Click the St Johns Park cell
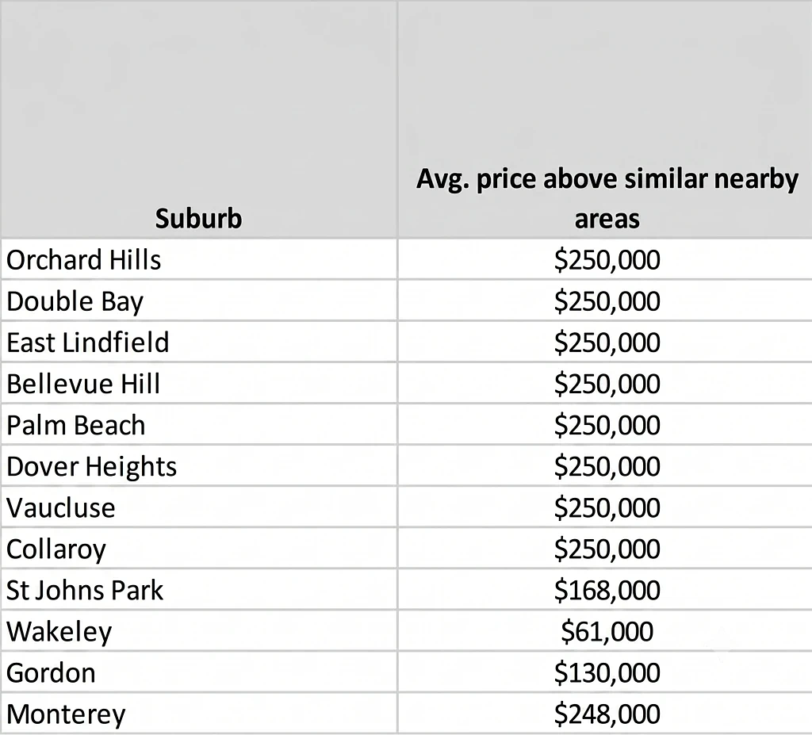 click(x=199, y=589)
